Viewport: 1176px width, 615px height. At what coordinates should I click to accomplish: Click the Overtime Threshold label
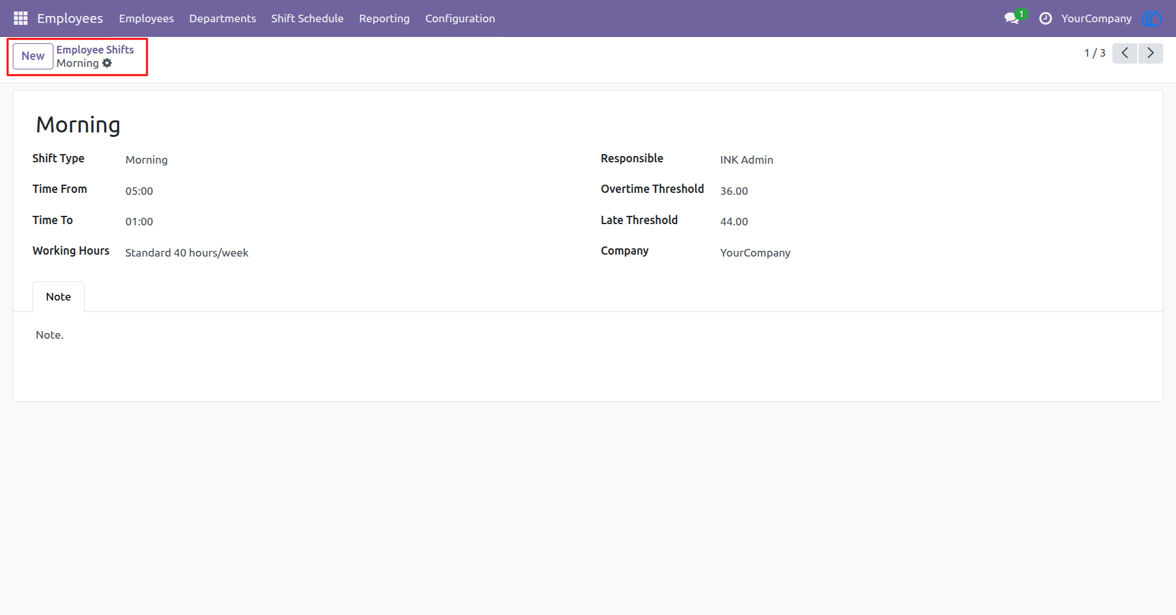click(x=652, y=189)
